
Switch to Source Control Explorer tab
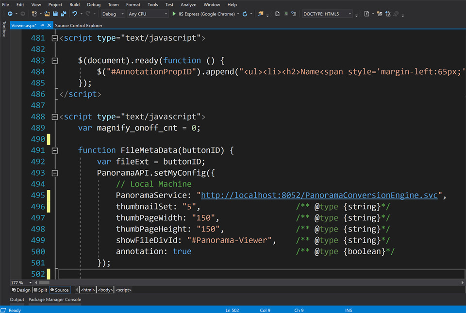tap(78, 25)
